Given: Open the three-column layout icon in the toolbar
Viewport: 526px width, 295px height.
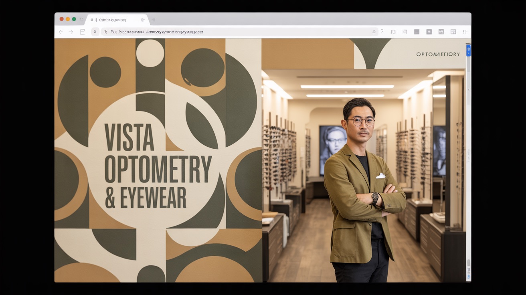Looking at the screenshot, I should pyautogui.click(x=393, y=31).
